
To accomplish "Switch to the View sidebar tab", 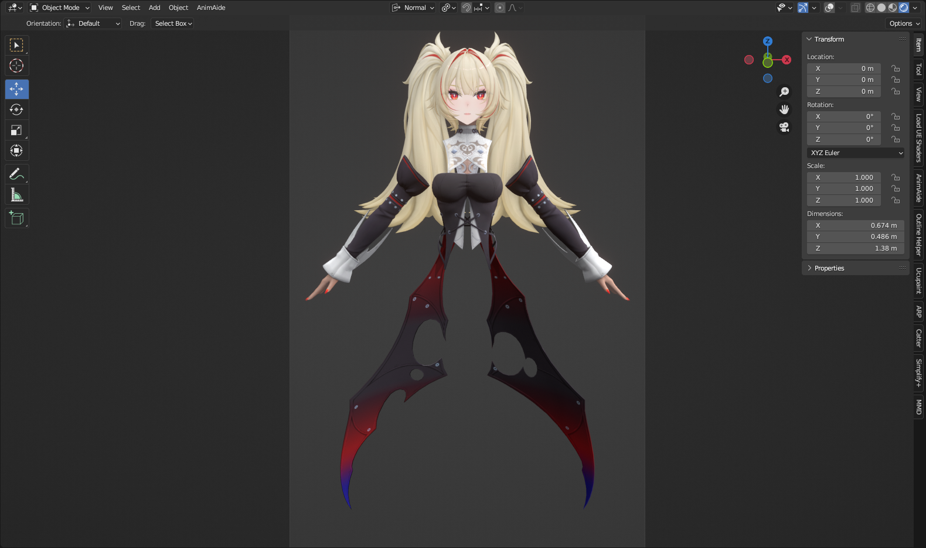I will tap(919, 94).
